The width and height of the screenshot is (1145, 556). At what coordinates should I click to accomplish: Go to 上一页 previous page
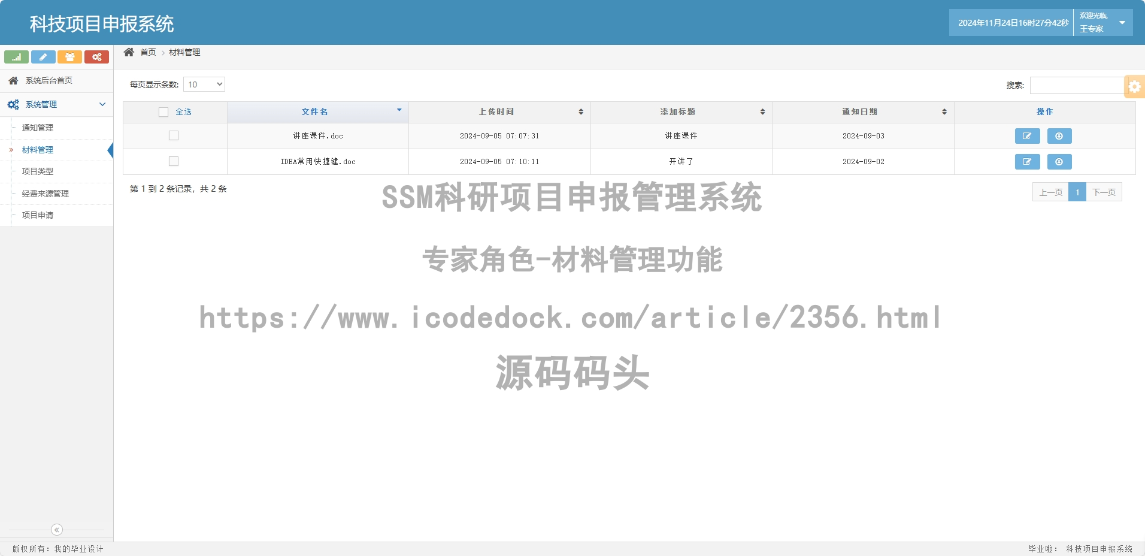point(1050,192)
